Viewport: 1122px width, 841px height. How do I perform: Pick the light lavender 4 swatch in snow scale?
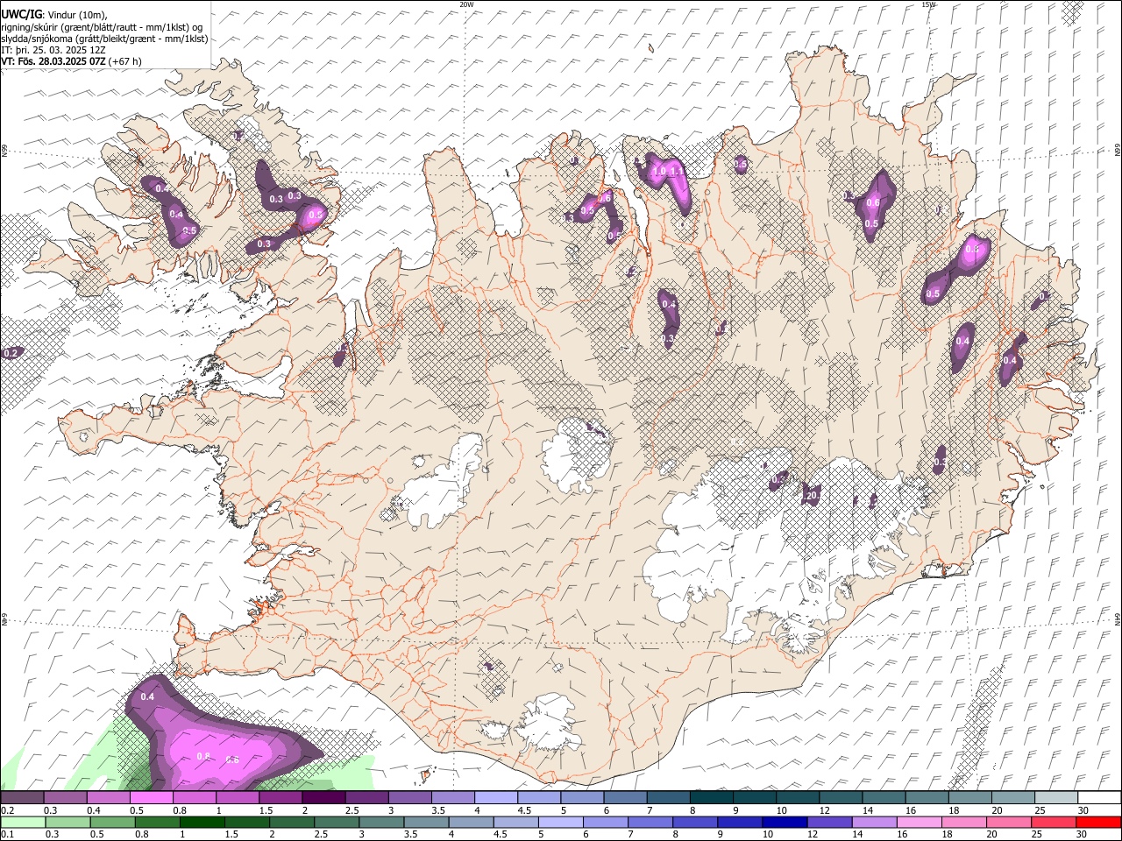click(495, 798)
